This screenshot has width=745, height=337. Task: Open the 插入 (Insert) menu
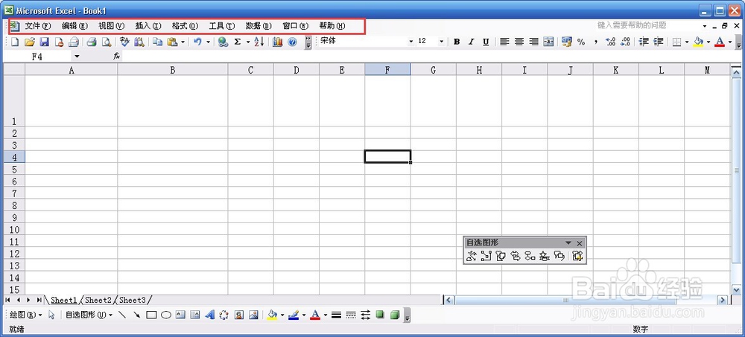(x=148, y=25)
